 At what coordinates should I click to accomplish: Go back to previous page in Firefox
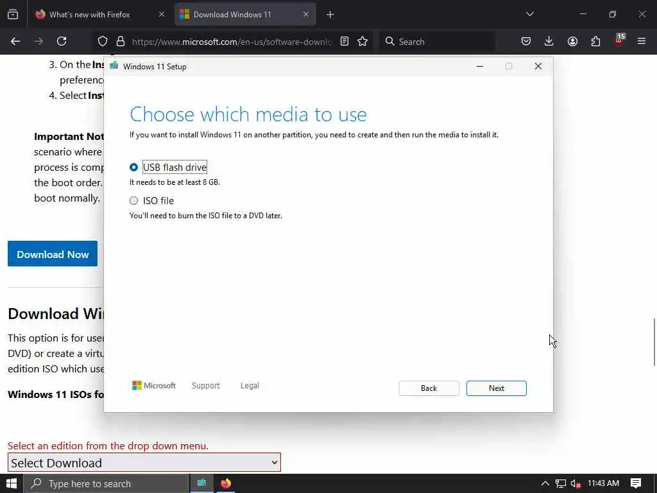15,41
